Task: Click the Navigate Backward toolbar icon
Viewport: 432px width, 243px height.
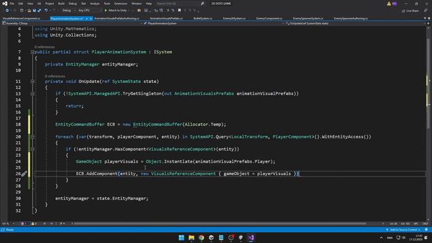Action: point(7,11)
